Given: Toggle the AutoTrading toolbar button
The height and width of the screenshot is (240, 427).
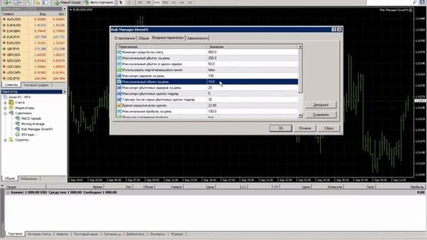Looking at the screenshot, I should (98, 3).
